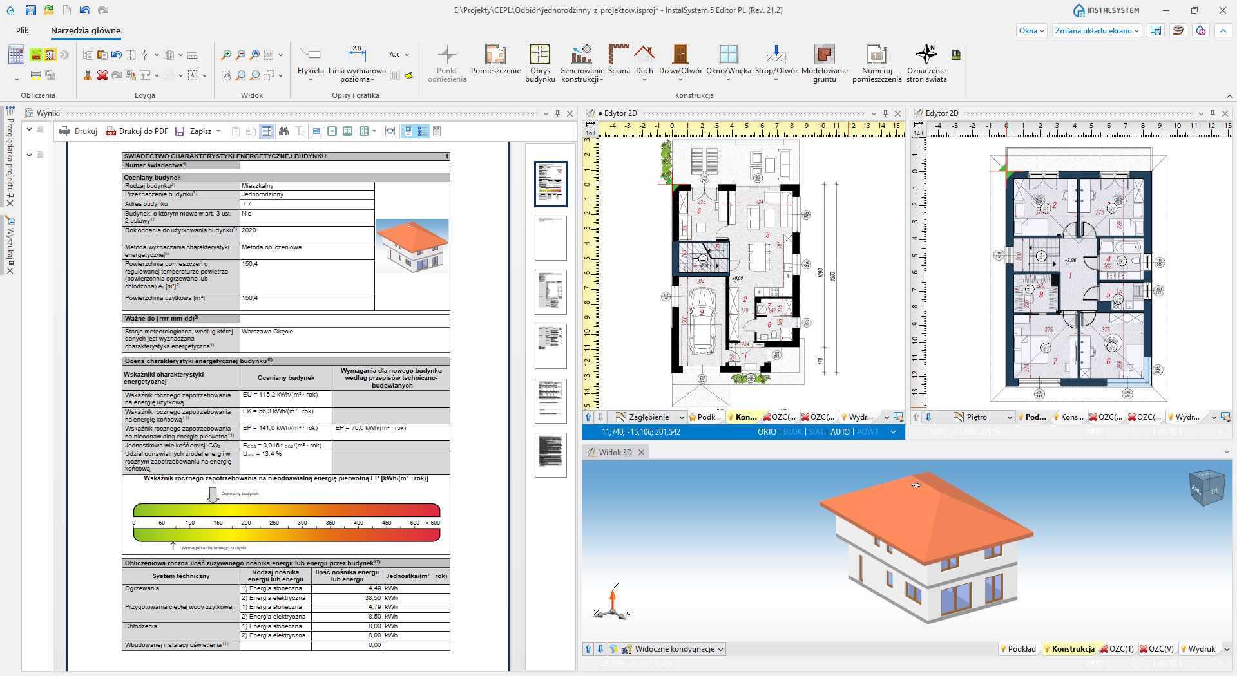Click binoculars search icon in Wyniki toolbar
The image size is (1237, 676).
(x=283, y=131)
